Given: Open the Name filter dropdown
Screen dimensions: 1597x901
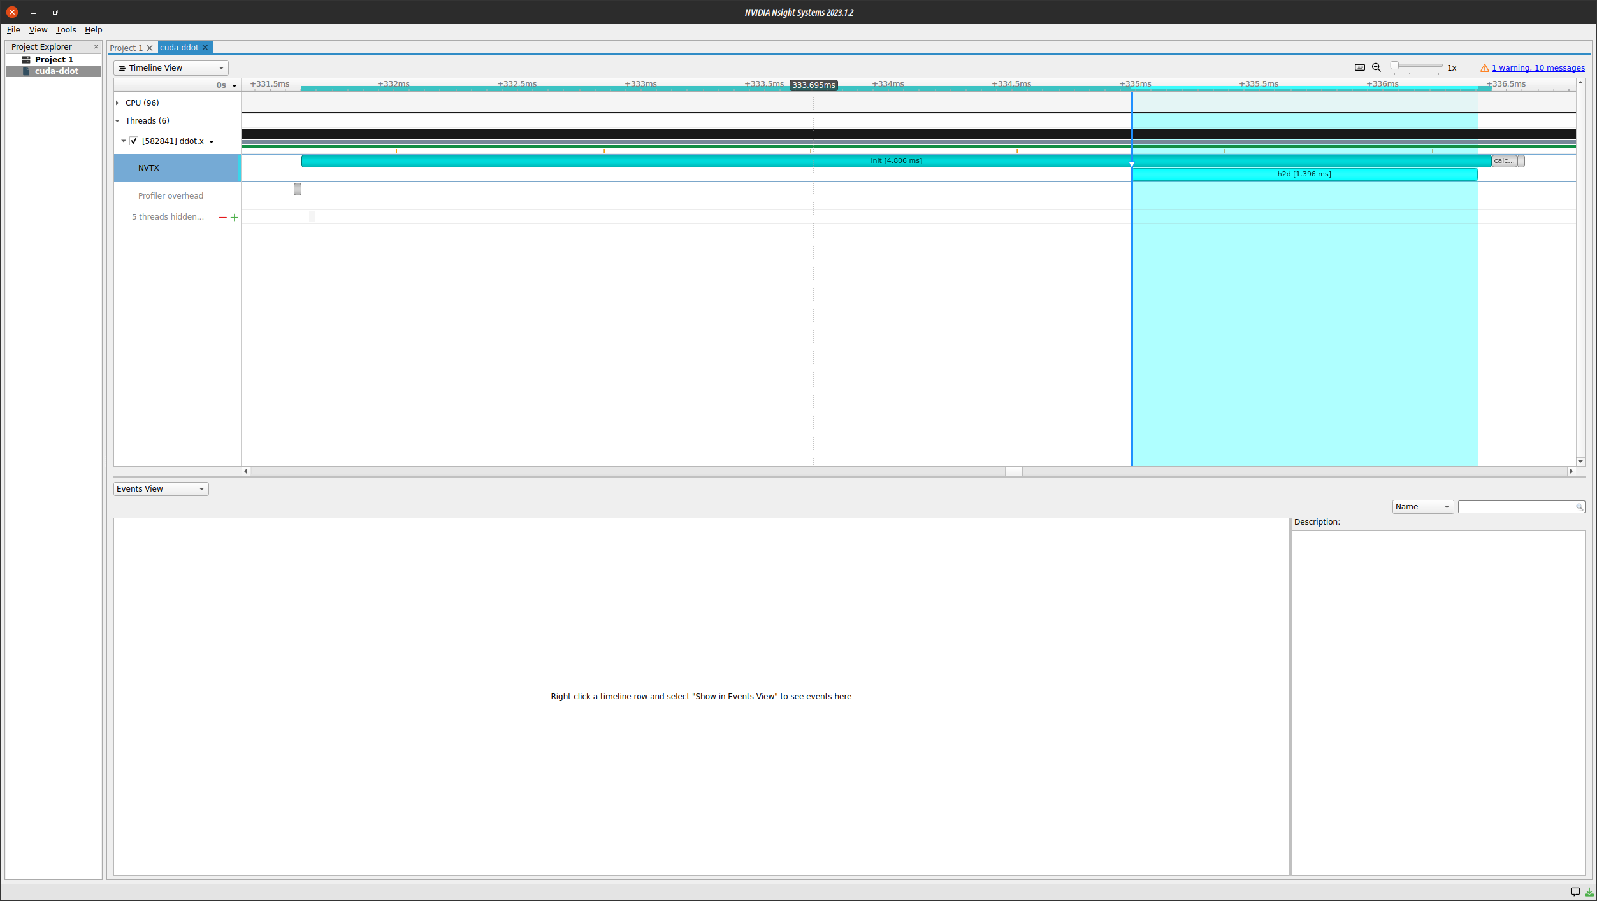Looking at the screenshot, I should (x=1422, y=507).
